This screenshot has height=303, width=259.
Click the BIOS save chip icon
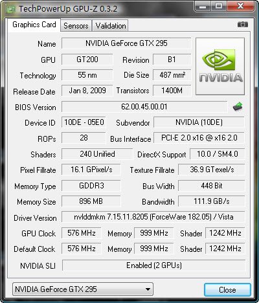coord(238,107)
